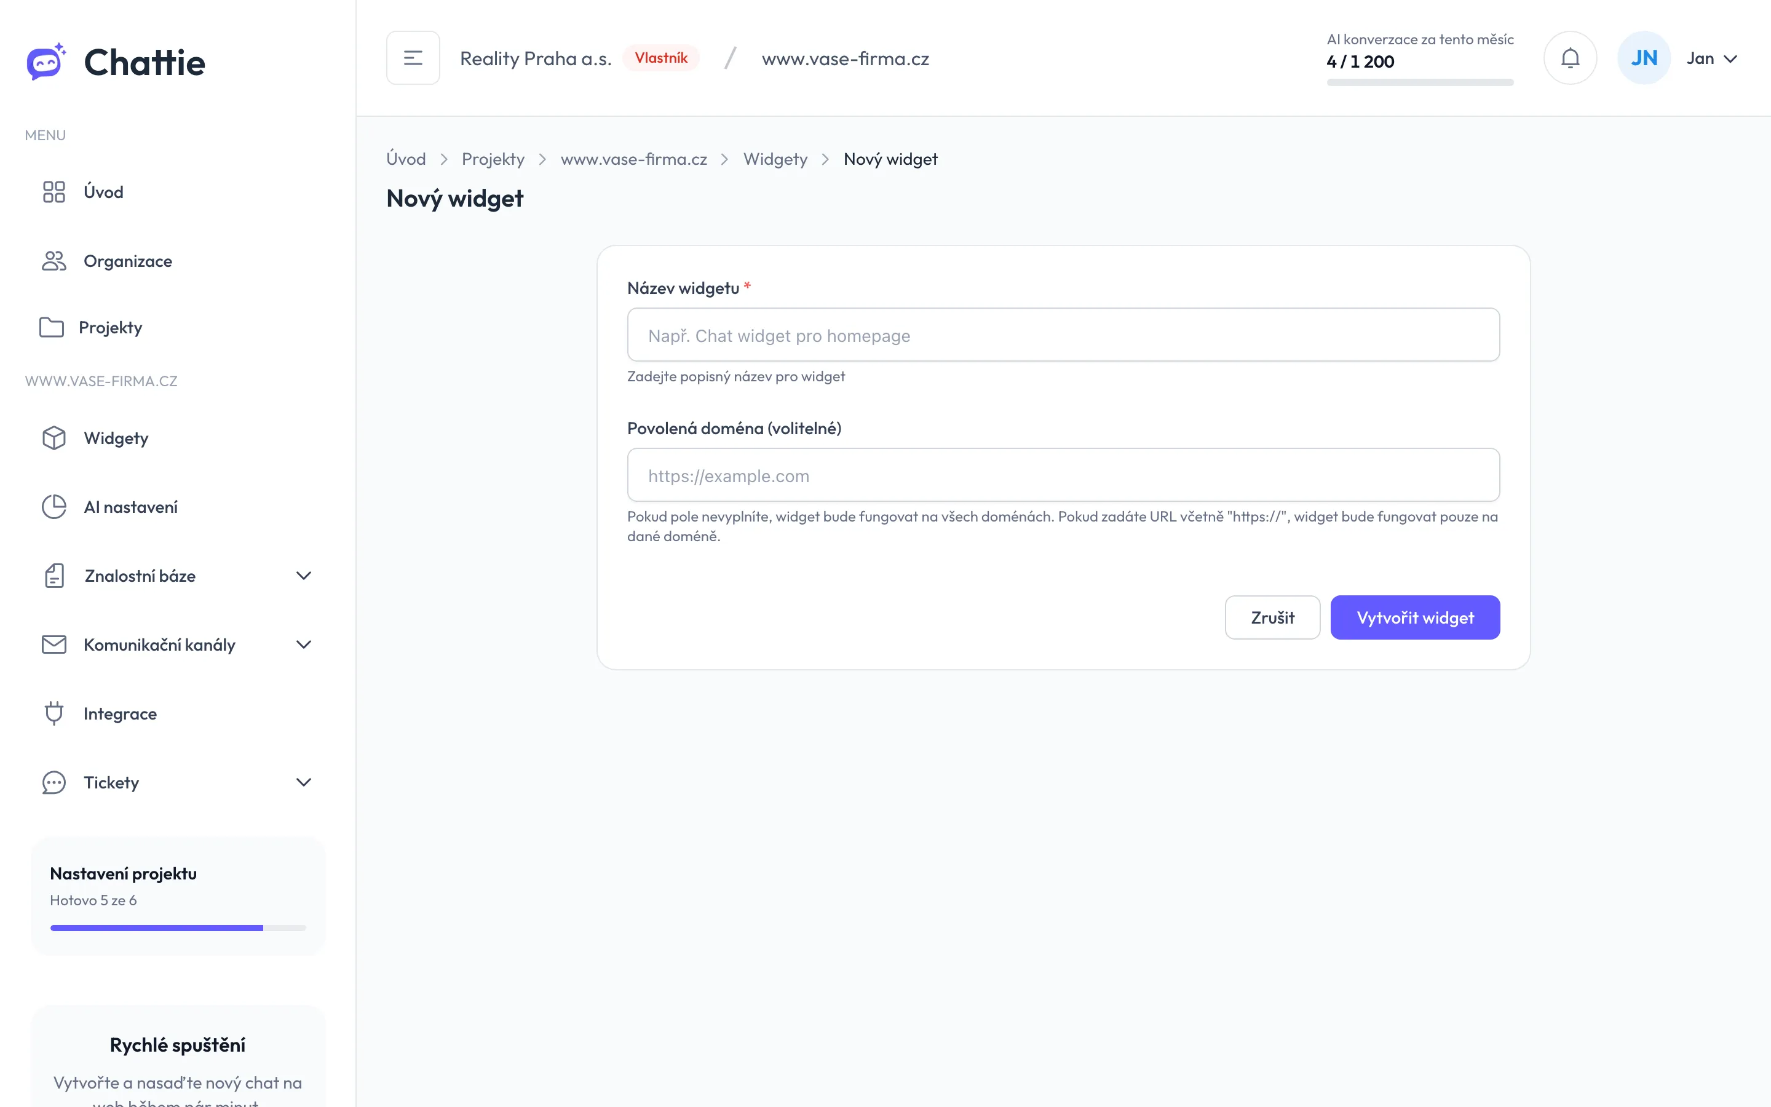Go to www.vase-firma.cz breadcrumb link

point(634,159)
